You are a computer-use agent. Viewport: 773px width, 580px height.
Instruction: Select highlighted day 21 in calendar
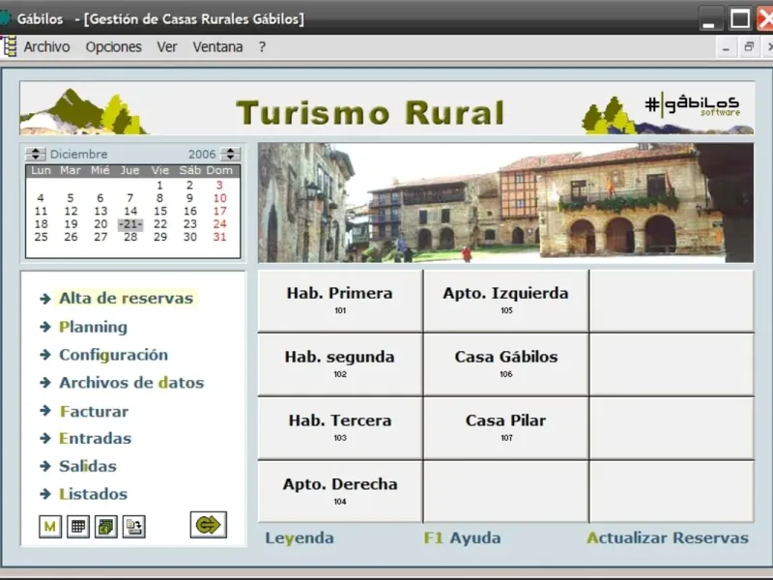[130, 224]
